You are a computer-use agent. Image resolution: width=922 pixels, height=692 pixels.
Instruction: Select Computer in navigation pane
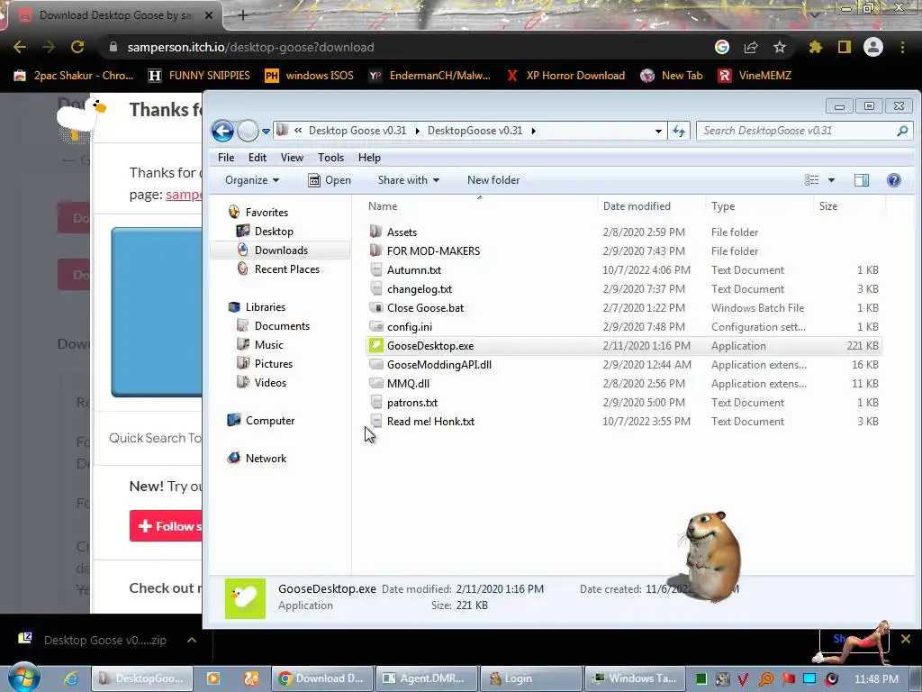pyautogui.click(x=270, y=421)
